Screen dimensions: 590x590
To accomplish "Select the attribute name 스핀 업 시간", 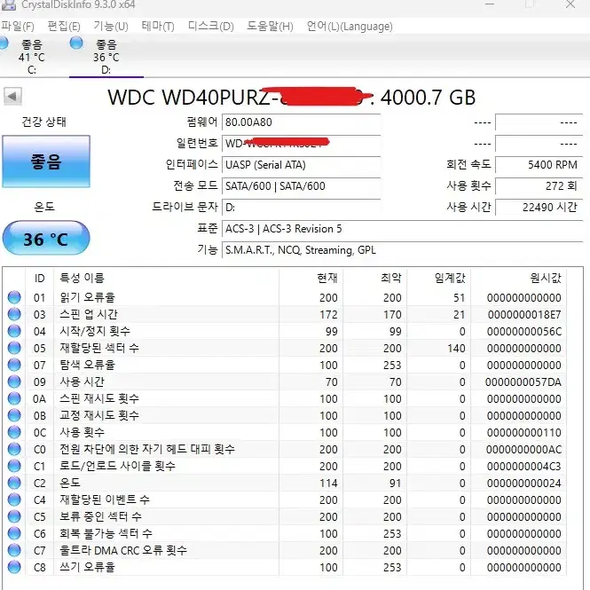I will (89, 314).
